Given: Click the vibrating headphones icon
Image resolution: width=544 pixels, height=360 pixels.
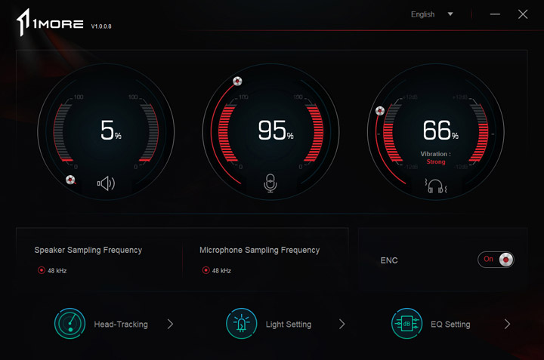Looking at the screenshot, I should [x=436, y=186].
